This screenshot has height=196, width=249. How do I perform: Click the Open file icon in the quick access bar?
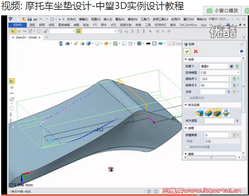coord(24,19)
